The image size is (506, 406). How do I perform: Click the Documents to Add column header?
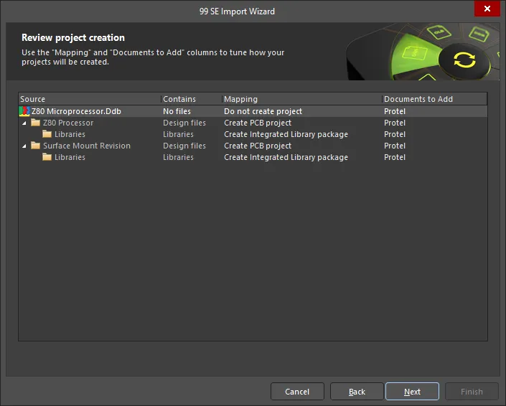434,99
